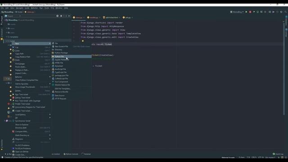Create a new CoffeeScript File
The image size is (288, 162).
tap(72, 79)
